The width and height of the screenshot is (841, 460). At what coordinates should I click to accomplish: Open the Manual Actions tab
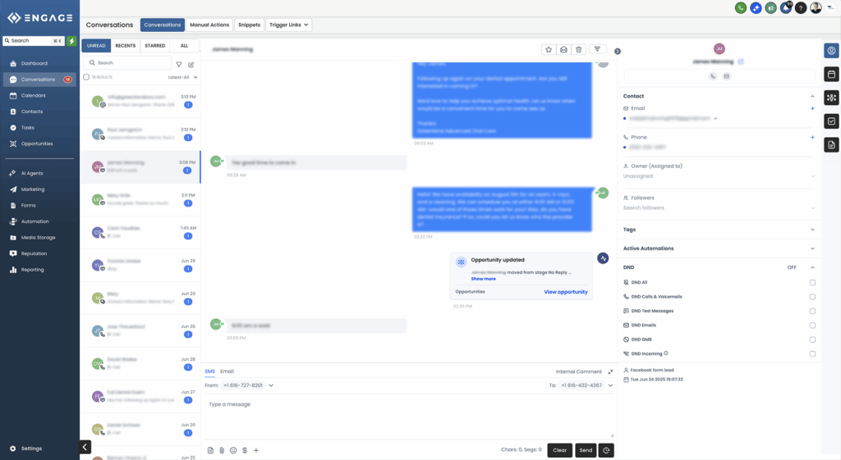209,25
